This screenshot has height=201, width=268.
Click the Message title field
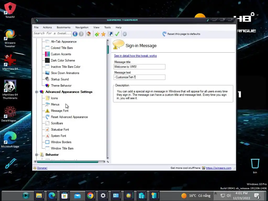[139, 67]
